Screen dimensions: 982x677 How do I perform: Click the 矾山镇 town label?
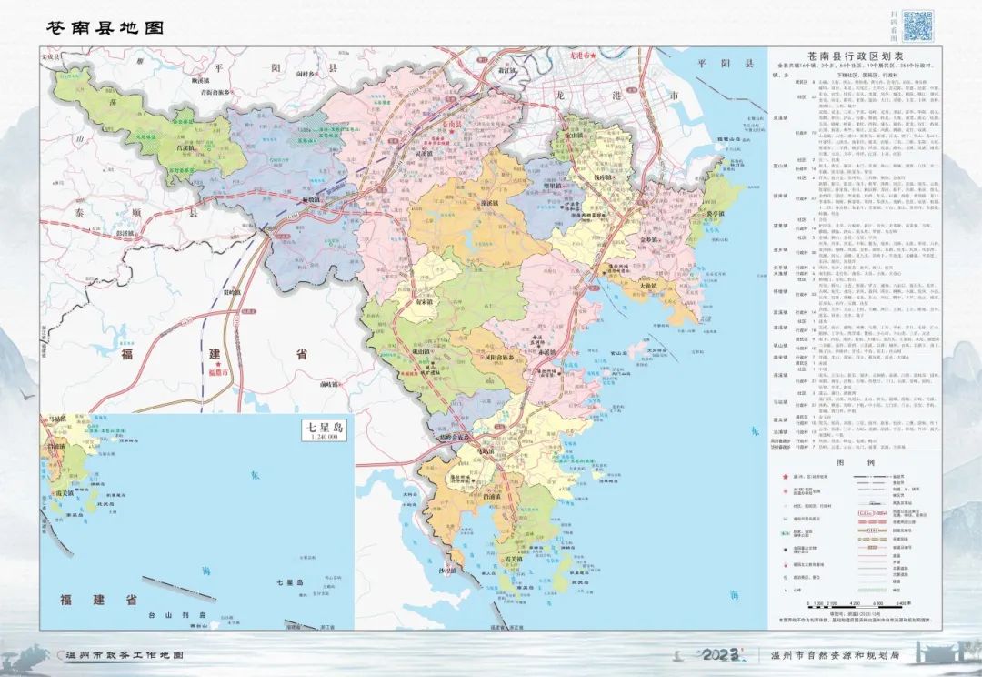[x=421, y=352]
